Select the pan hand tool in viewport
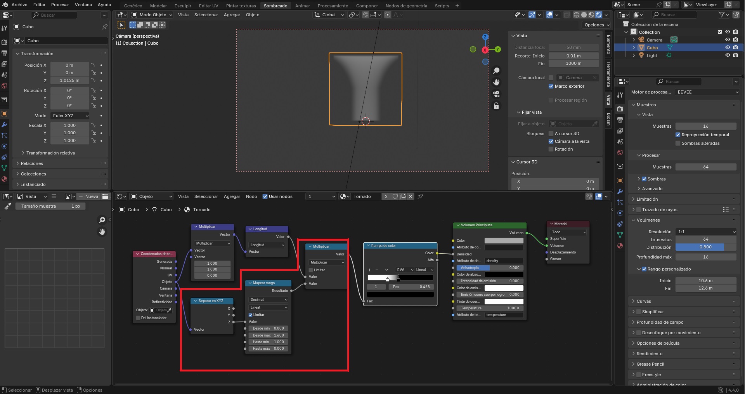 pyautogui.click(x=496, y=82)
